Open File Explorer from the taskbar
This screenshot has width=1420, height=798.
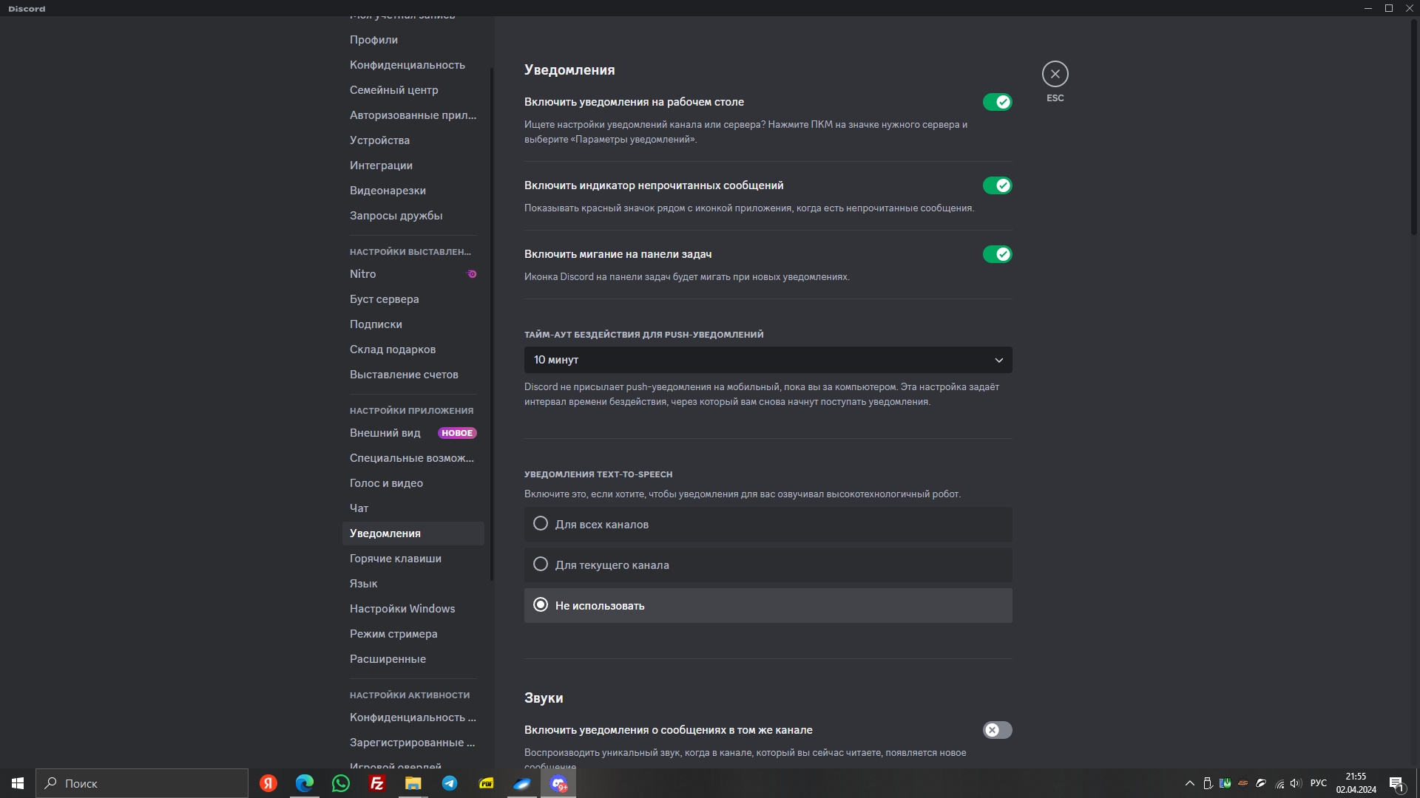tap(413, 783)
